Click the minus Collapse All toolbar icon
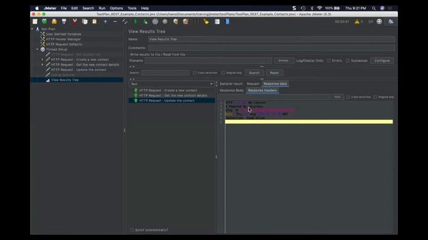Image resolution: width=428 pixels, height=240 pixels. [x=115, y=21]
